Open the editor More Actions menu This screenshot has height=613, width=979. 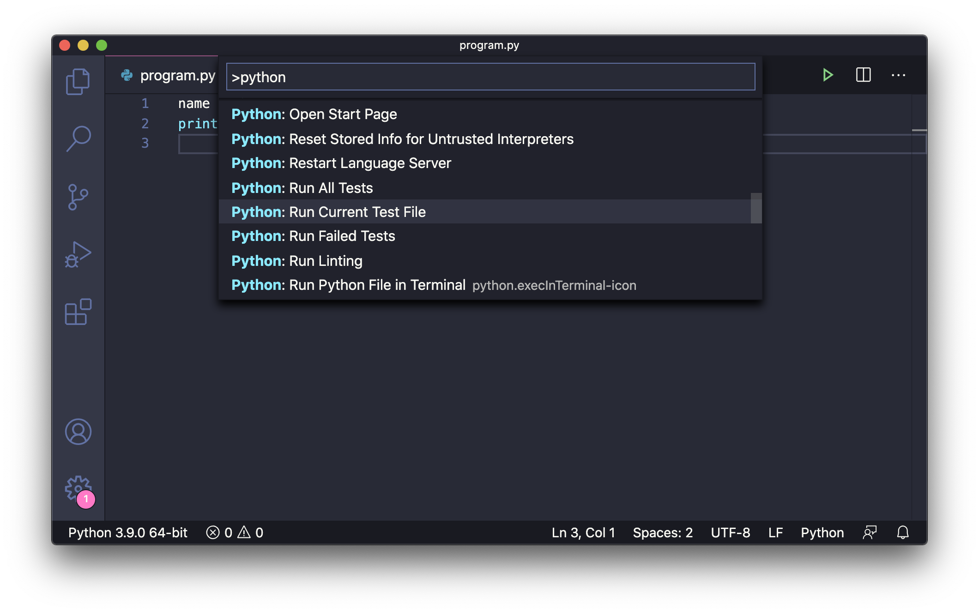899,75
